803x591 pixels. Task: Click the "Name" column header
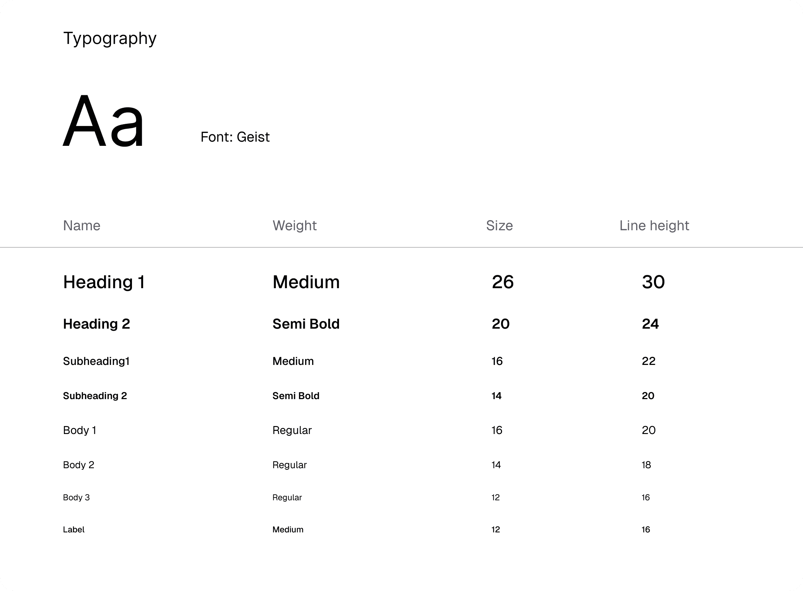coord(82,226)
